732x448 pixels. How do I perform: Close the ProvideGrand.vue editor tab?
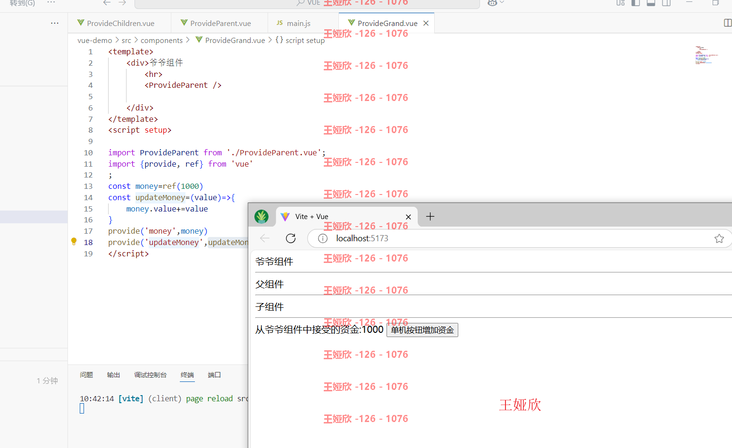coord(426,23)
